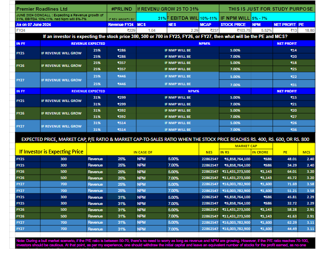Select the net profit cell '₹14'
This screenshot has width=328, height=255.
[x=294, y=50]
